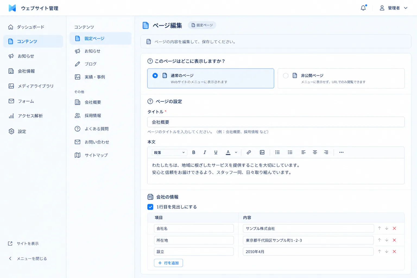Open メディアライブラリ in the sidebar
This screenshot has height=278, width=417.
[x=33, y=86]
